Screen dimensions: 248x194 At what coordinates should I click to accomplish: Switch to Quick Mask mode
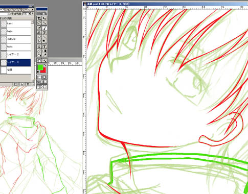coord(44,77)
